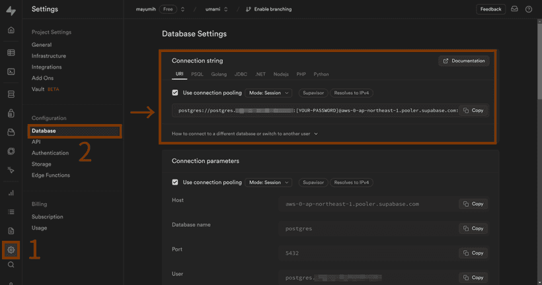Open the SQL Editor icon
This screenshot has height=285, width=542.
click(11, 71)
